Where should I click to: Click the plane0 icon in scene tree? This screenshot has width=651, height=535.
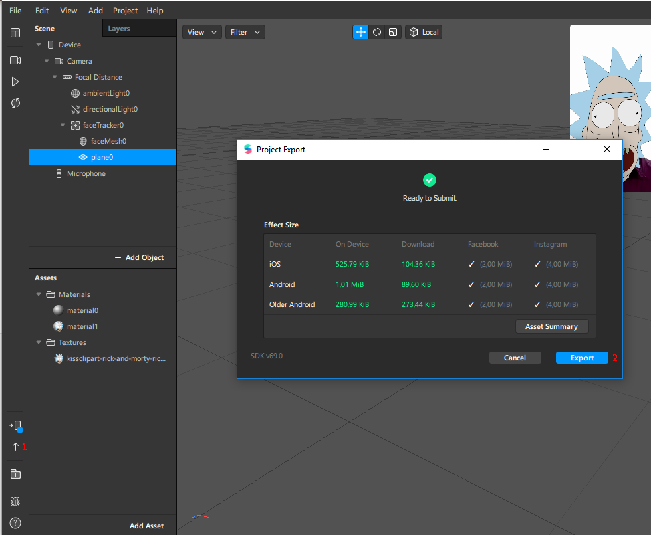(x=83, y=157)
